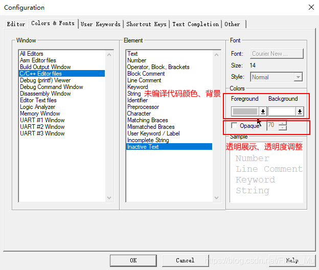Select All Editors in the Window list

point(62,54)
